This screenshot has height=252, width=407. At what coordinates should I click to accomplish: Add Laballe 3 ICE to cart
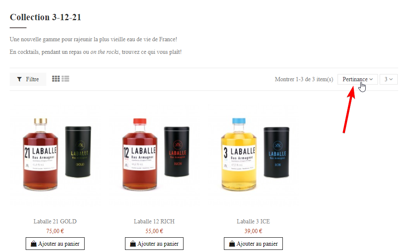click(253, 244)
